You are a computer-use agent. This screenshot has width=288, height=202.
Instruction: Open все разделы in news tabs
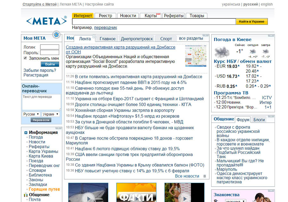click(x=191, y=38)
